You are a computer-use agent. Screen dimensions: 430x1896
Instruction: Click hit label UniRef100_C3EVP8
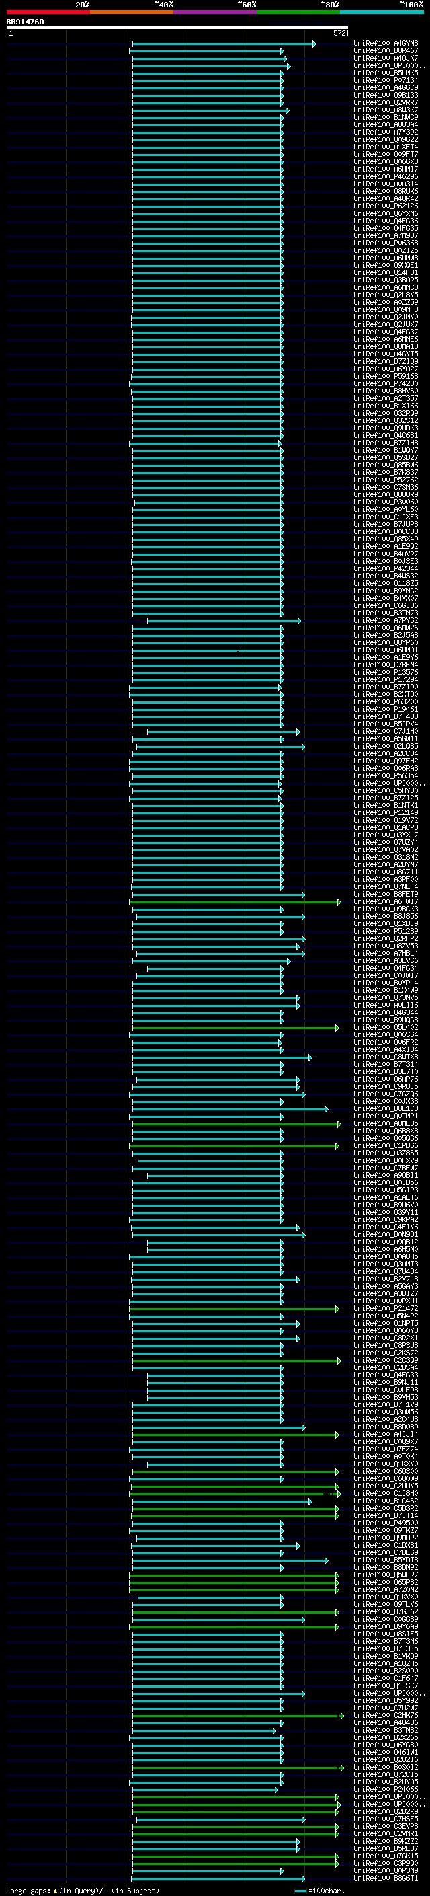(x=386, y=1826)
